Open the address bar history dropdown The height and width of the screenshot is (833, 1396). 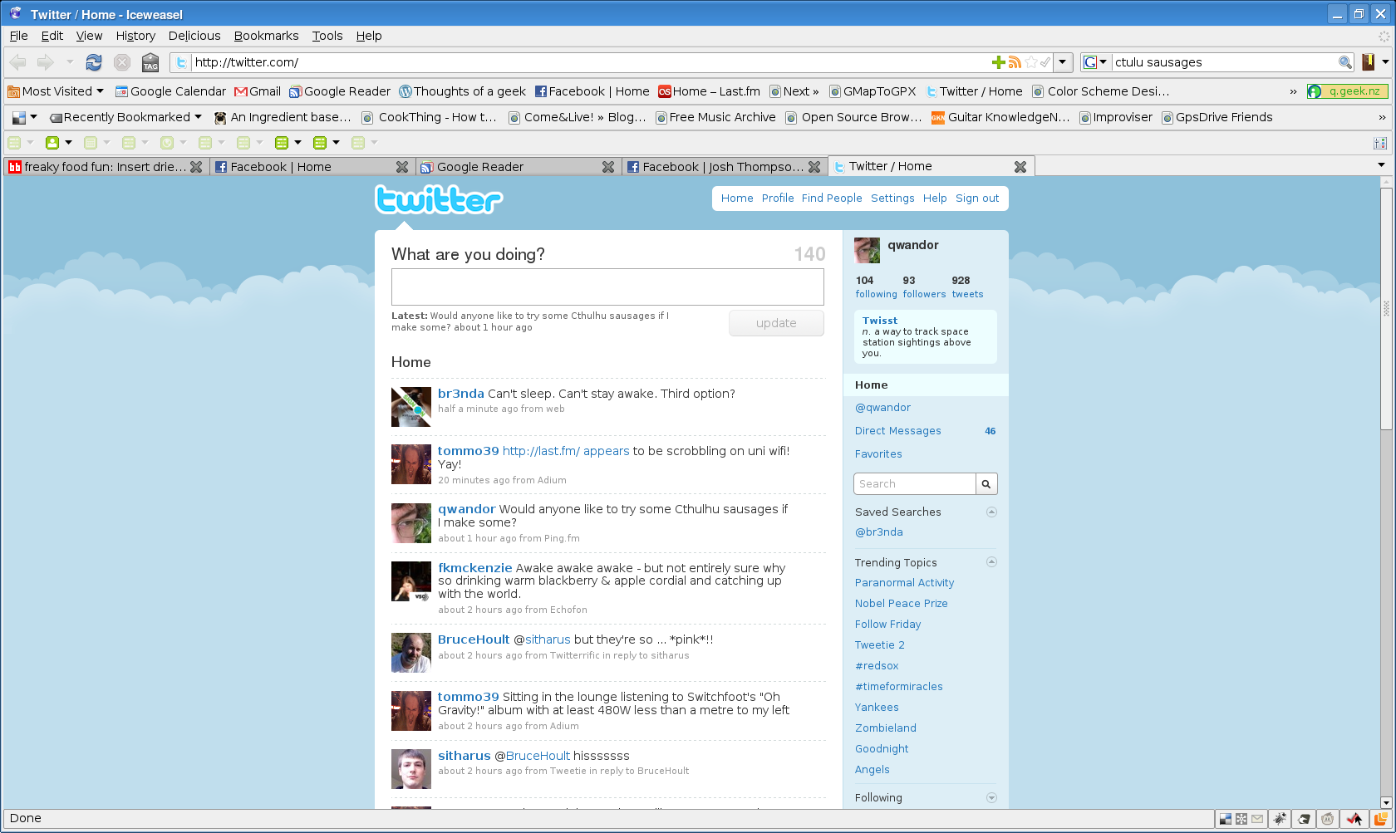[1062, 62]
